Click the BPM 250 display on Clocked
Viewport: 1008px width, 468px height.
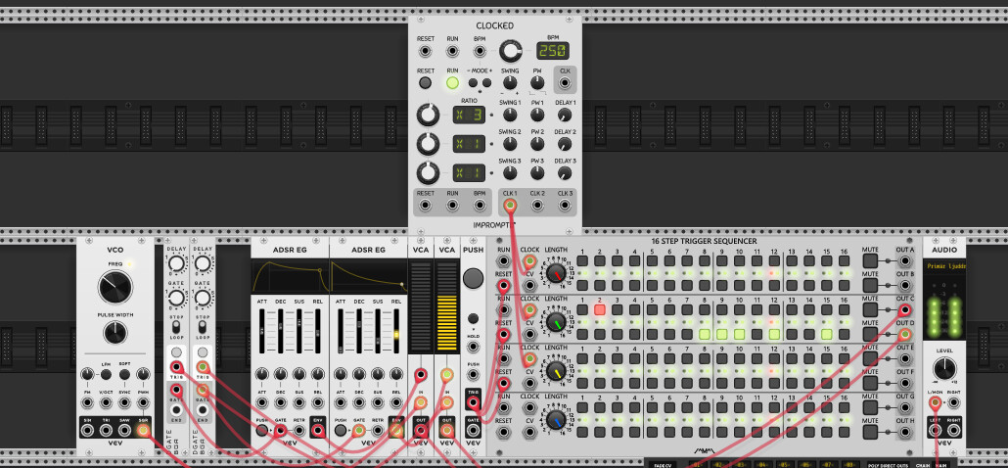point(554,51)
